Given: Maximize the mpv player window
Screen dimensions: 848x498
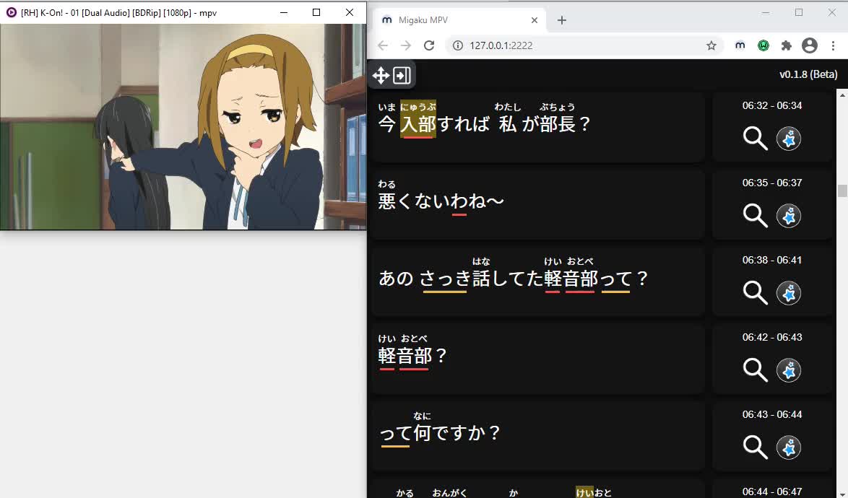Looking at the screenshot, I should click(x=316, y=12).
